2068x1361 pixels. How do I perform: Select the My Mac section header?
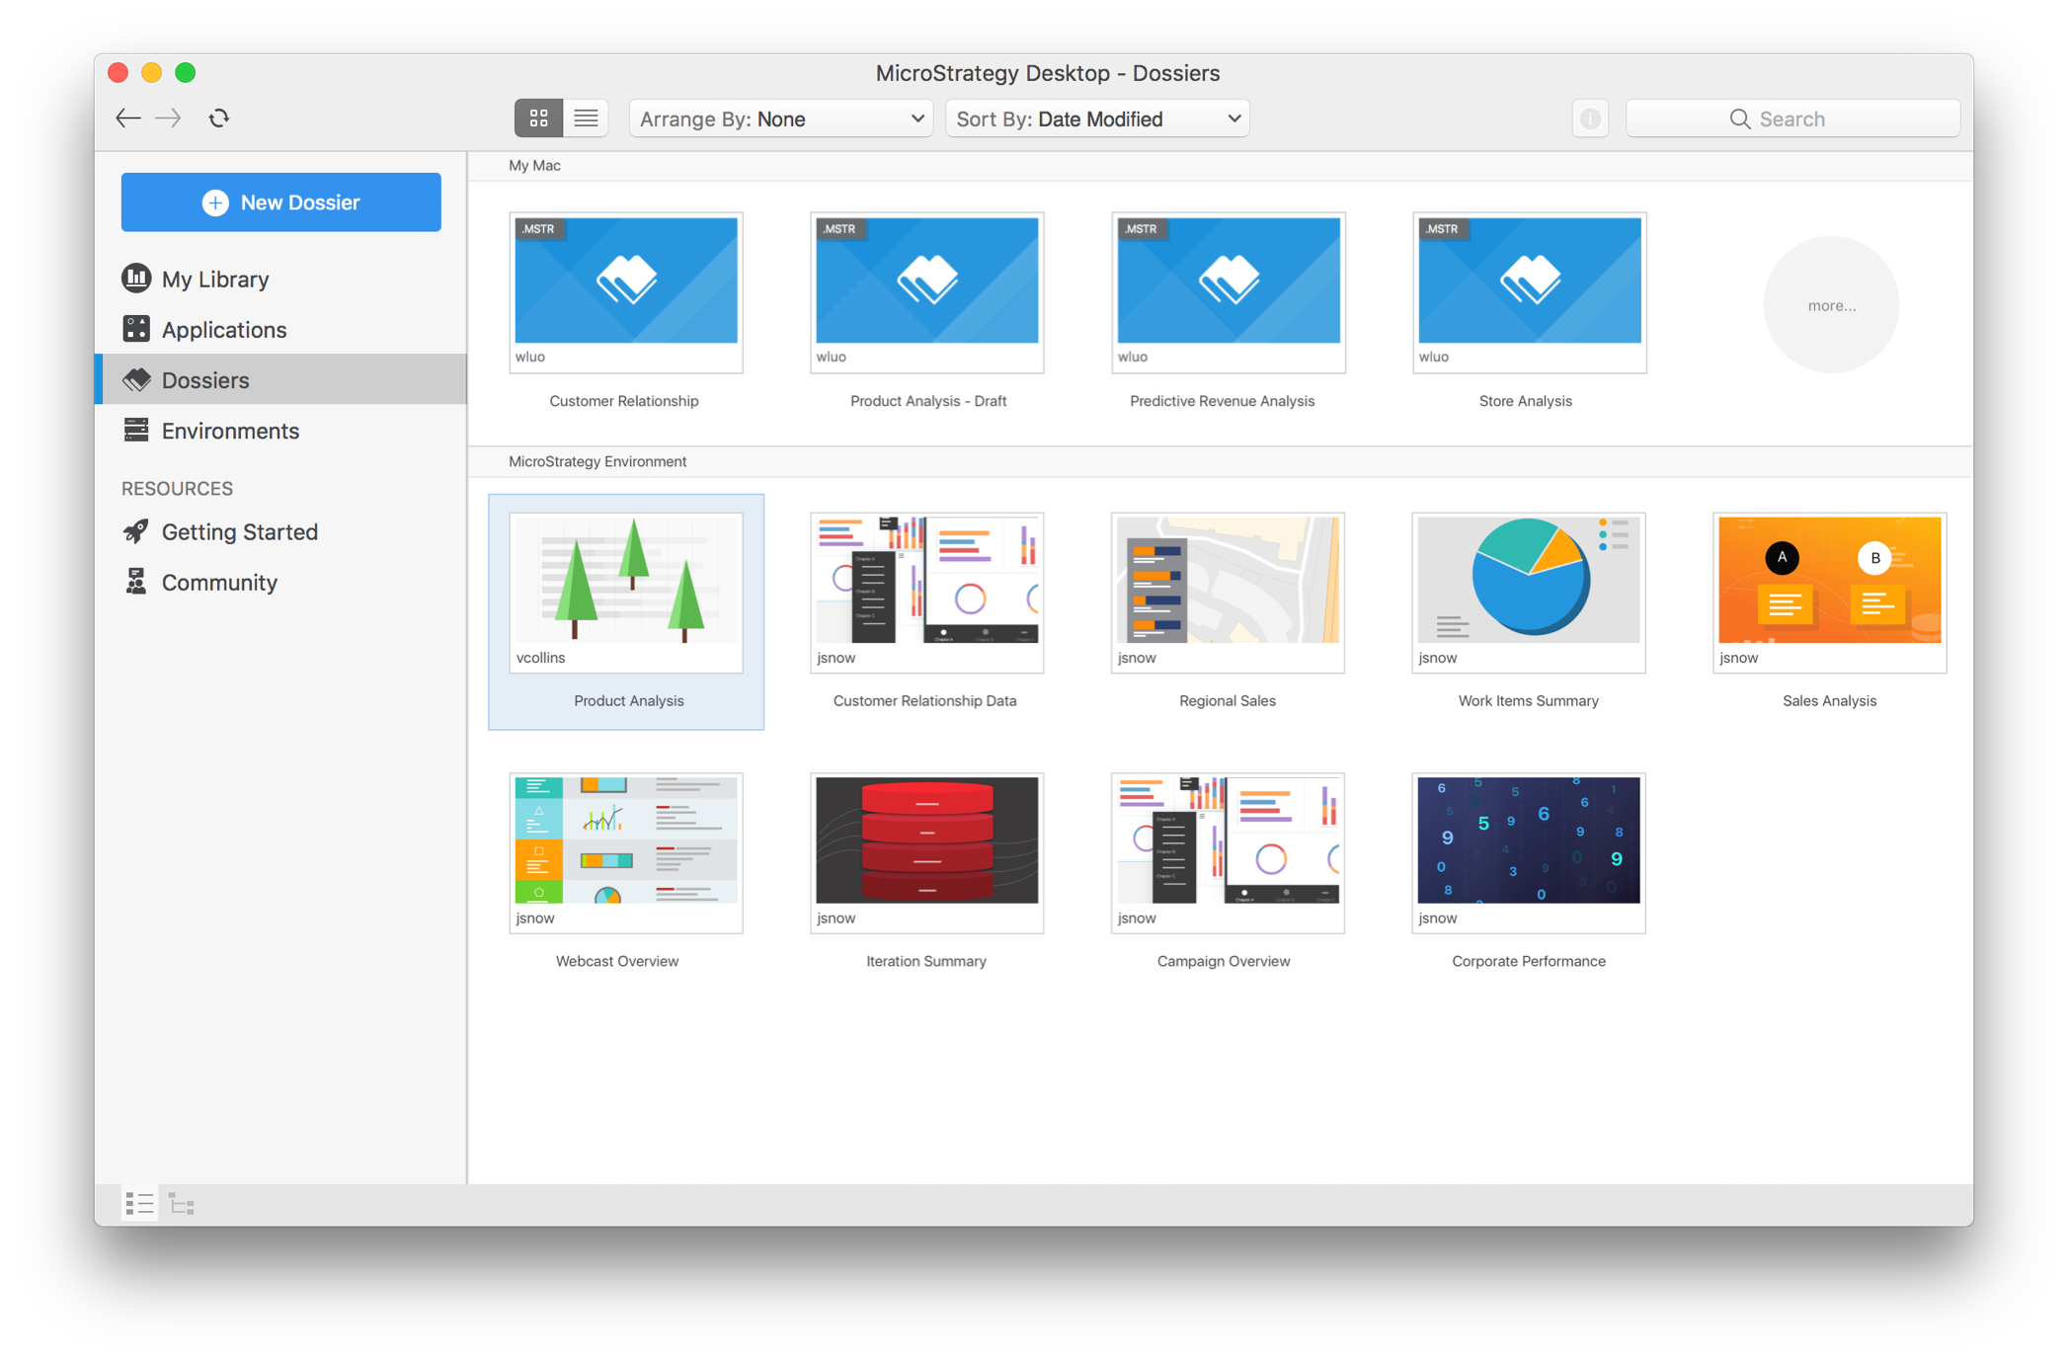click(534, 165)
